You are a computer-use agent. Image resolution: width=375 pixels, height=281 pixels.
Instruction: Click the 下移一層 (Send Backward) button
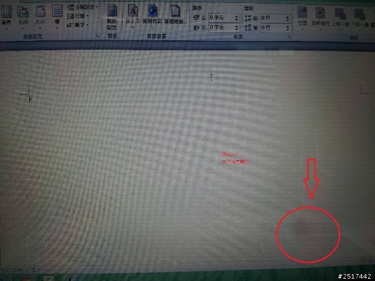[x=359, y=18]
